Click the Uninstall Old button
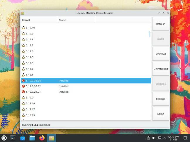Image resolution: width=190 pixels, height=142 pixels. 161,69
